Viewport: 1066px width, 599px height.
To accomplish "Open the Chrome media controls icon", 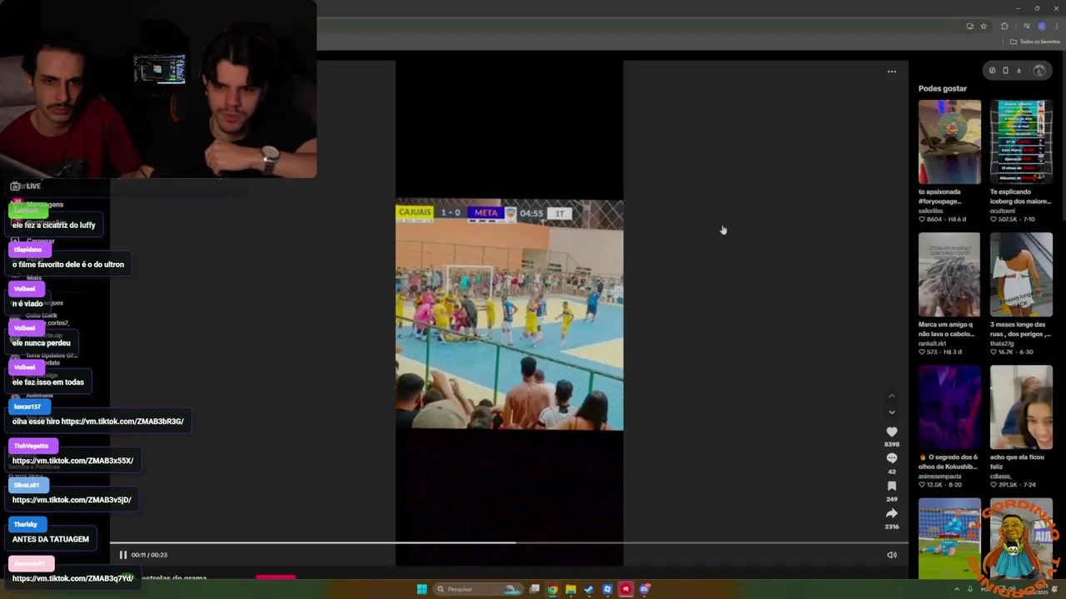I will [1026, 26].
